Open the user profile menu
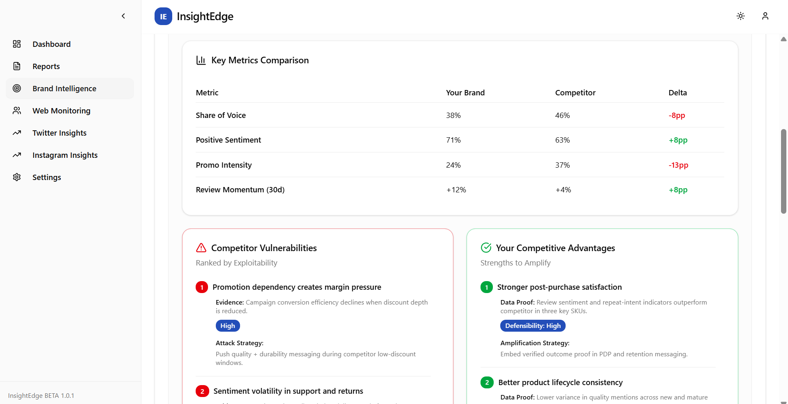Screen dimensions: 788x404 [765, 16]
